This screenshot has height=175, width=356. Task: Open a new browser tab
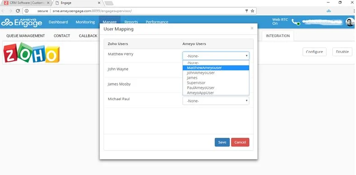point(109,3)
